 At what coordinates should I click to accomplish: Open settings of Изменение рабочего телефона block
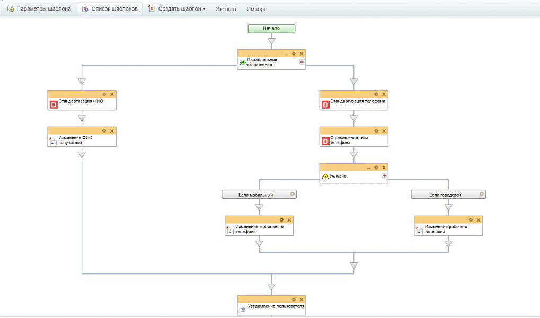point(471,220)
